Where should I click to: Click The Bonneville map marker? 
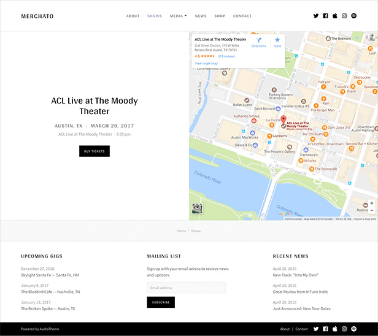[312, 169]
